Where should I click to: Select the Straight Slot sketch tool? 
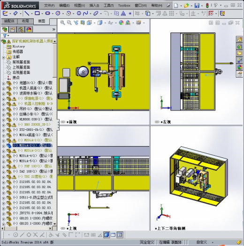pos(47,14)
